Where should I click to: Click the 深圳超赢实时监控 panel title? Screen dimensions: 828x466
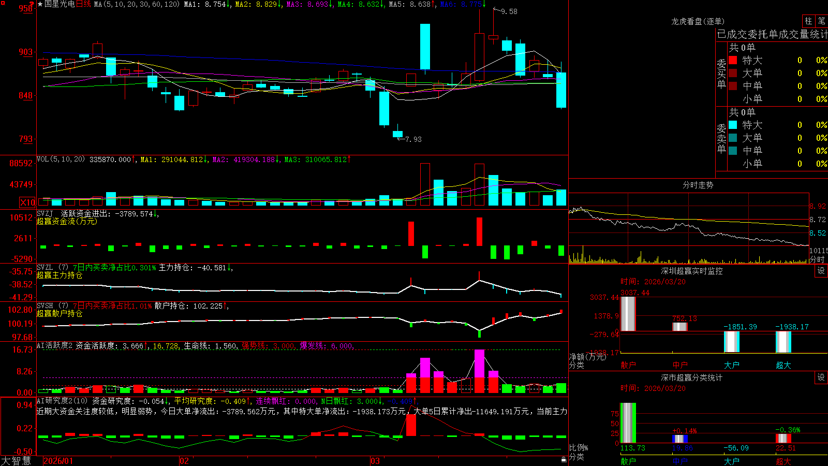point(691,271)
